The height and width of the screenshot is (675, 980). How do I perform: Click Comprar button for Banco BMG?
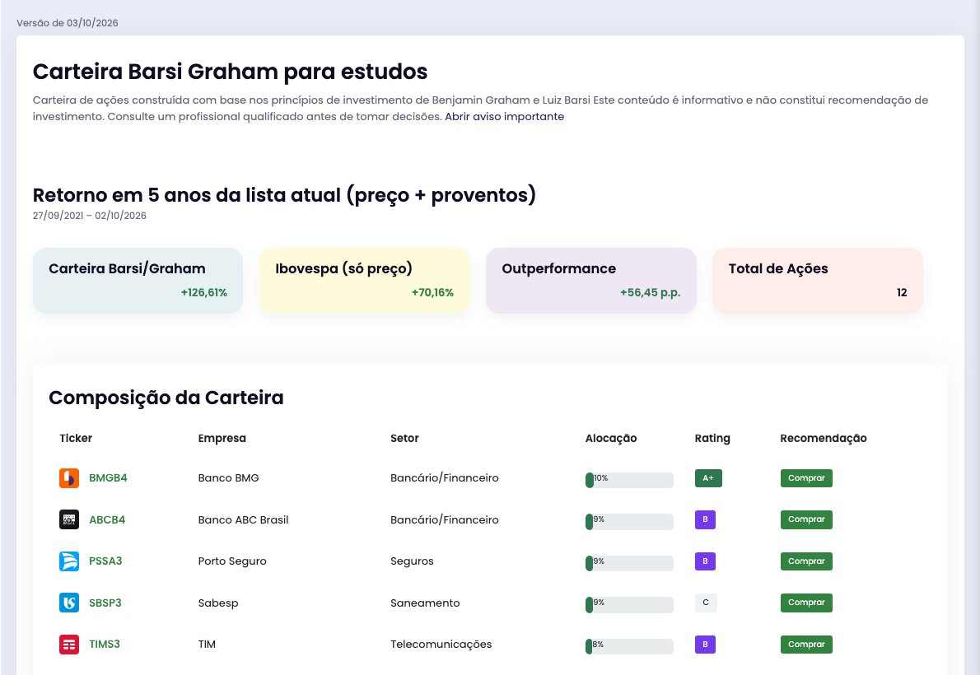point(806,478)
